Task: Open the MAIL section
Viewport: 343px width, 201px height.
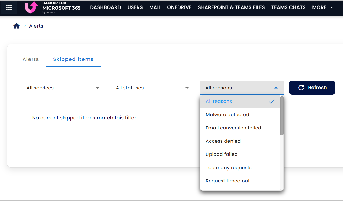Action: (155, 7)
